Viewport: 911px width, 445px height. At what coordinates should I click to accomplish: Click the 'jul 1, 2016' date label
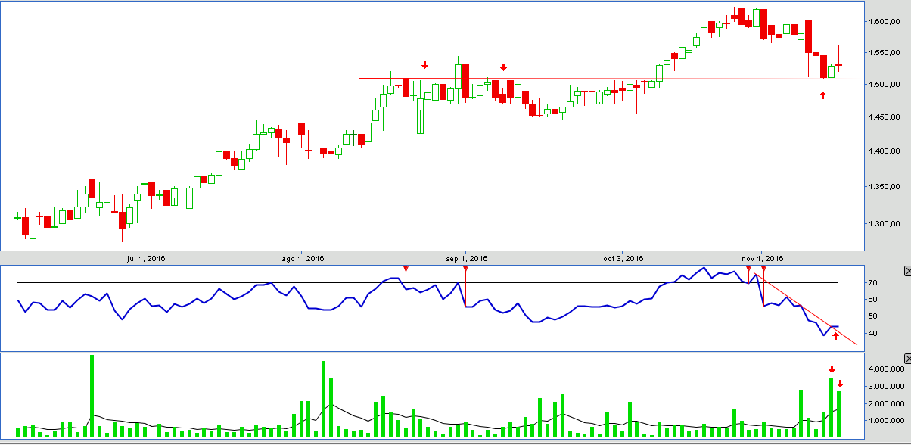pyautogui.click(x=146, y=258)
